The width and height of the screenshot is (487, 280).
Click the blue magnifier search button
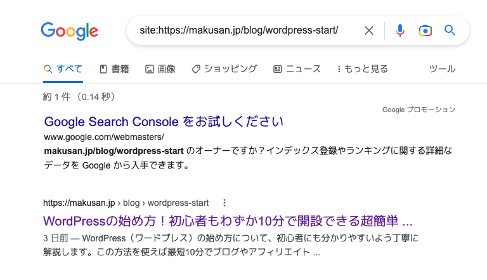tap(450, 30)
